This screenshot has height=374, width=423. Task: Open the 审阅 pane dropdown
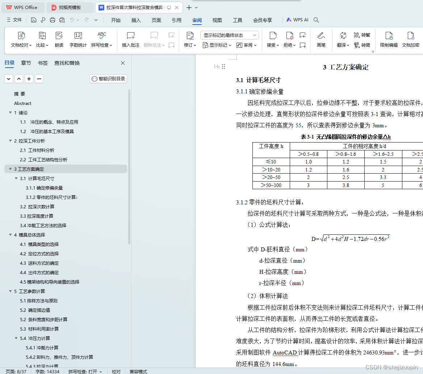[x=246, y=45]
